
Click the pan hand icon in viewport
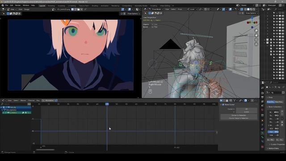(x=256, y=35)
